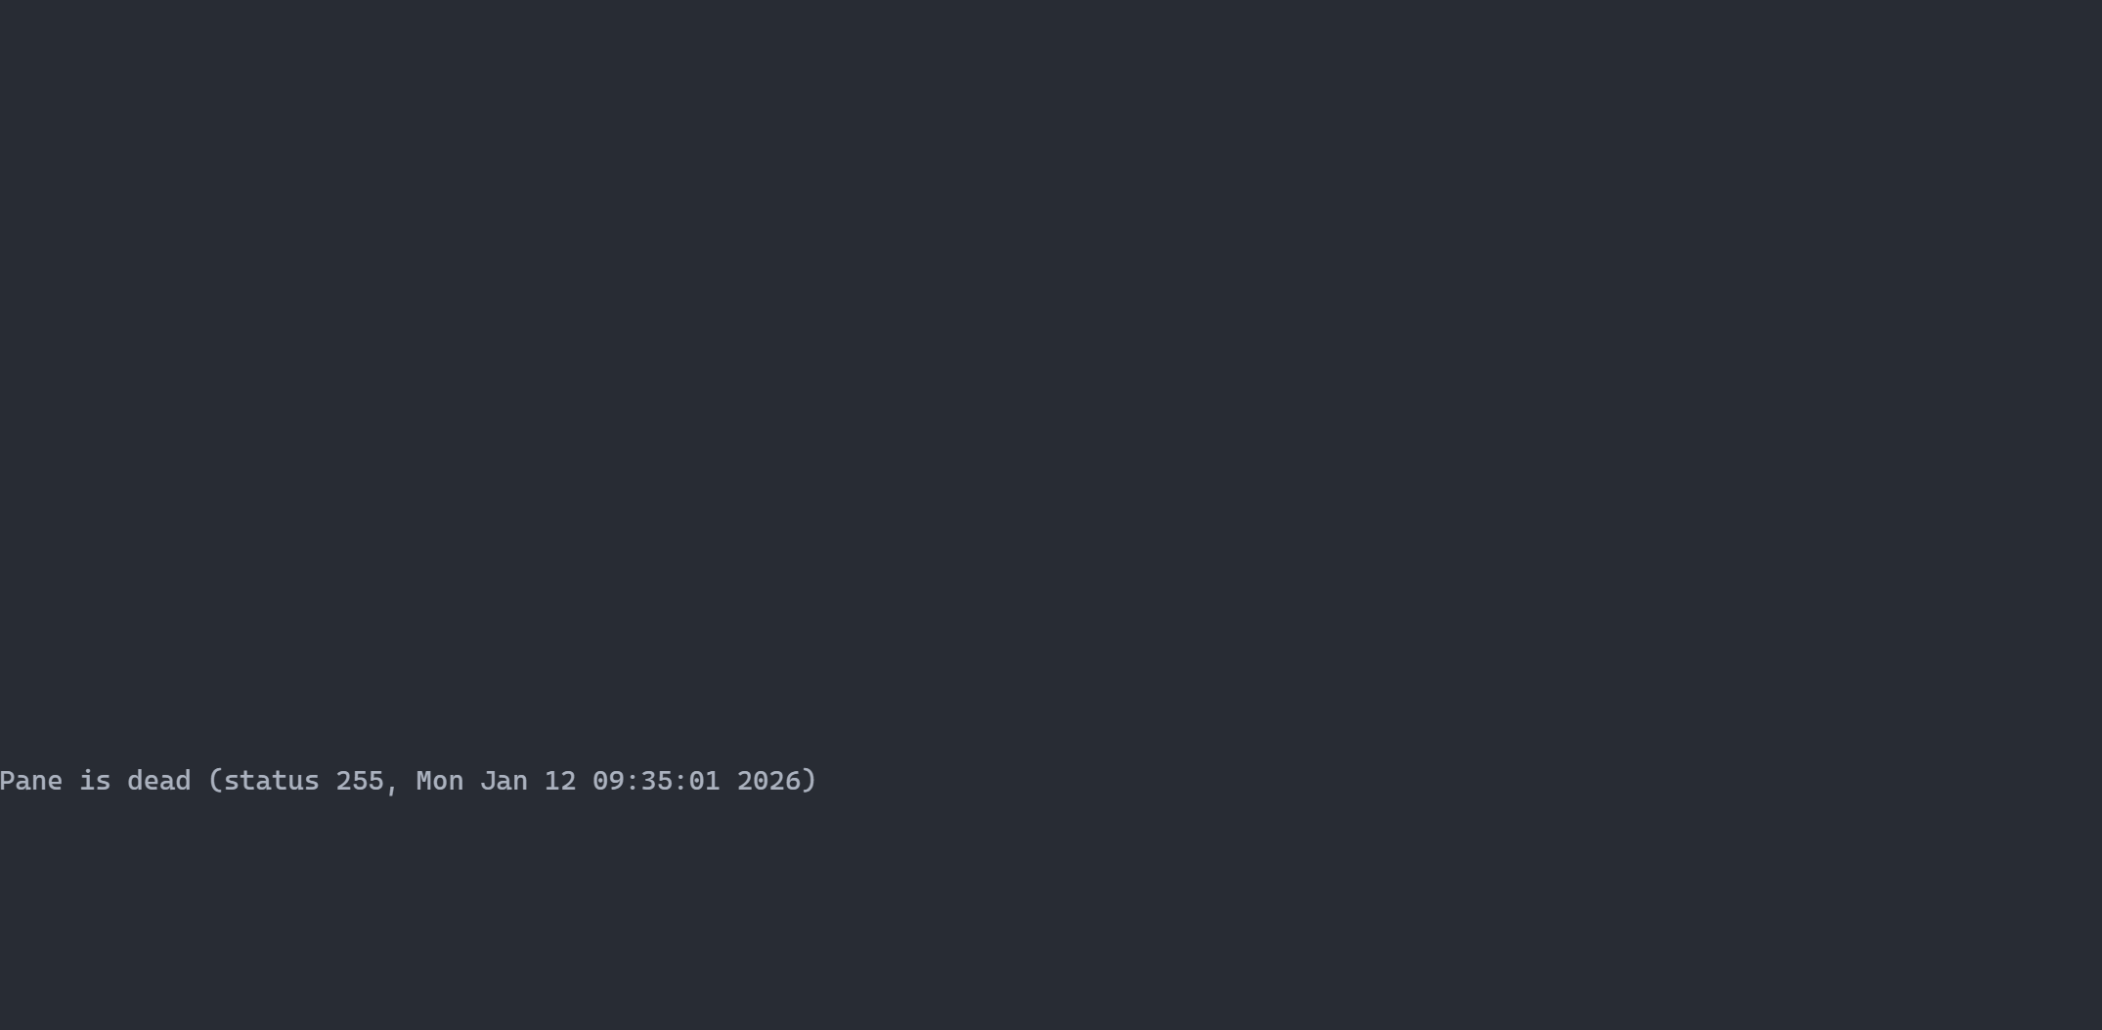This screenshot has height=1030, width=2102.
Task: Click the opening parenthesis before "status"
Action: tap(216, 781)
